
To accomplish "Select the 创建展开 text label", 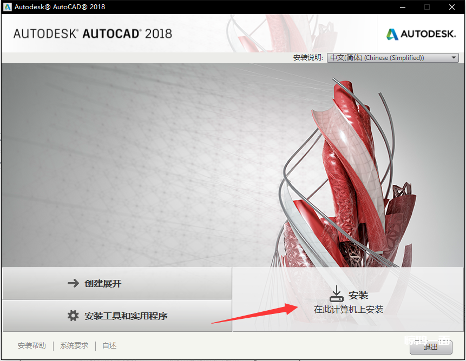I will 103,283.
